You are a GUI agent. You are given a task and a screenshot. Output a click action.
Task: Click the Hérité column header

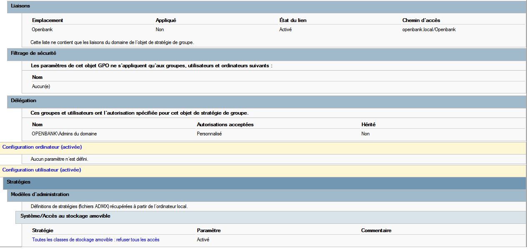(369, 125)
